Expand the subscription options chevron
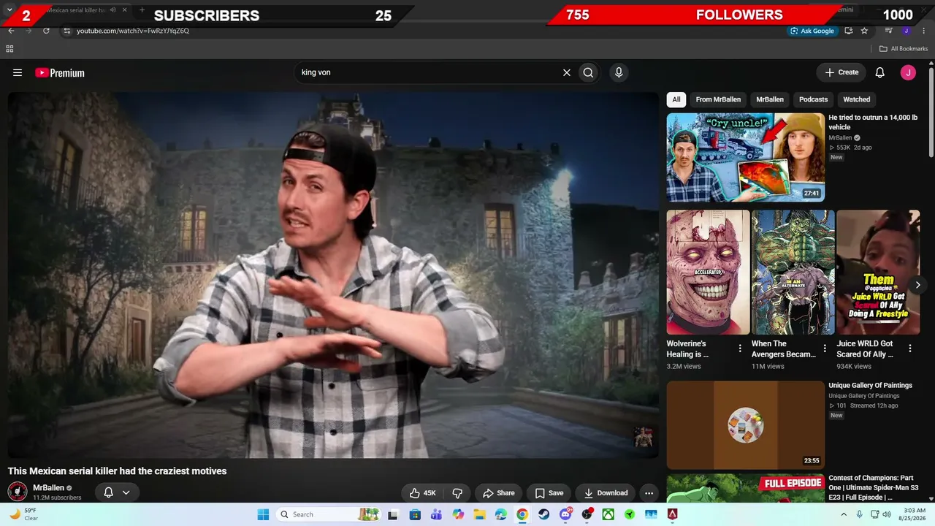 [x=126, y=492]
